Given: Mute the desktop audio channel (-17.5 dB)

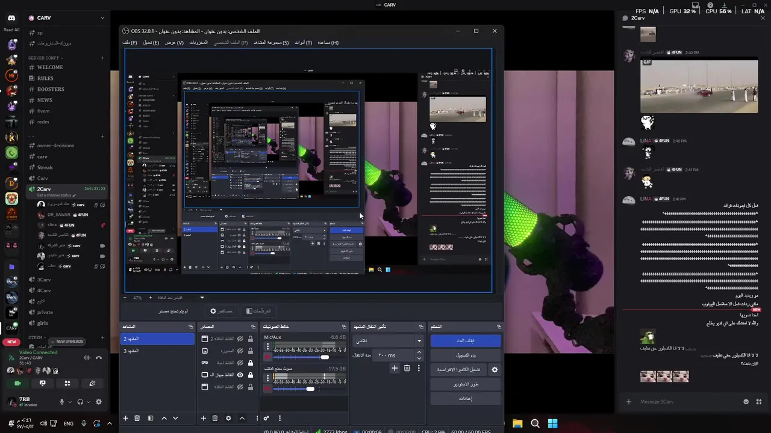Looking at the screenshot, I should [267, 388].
